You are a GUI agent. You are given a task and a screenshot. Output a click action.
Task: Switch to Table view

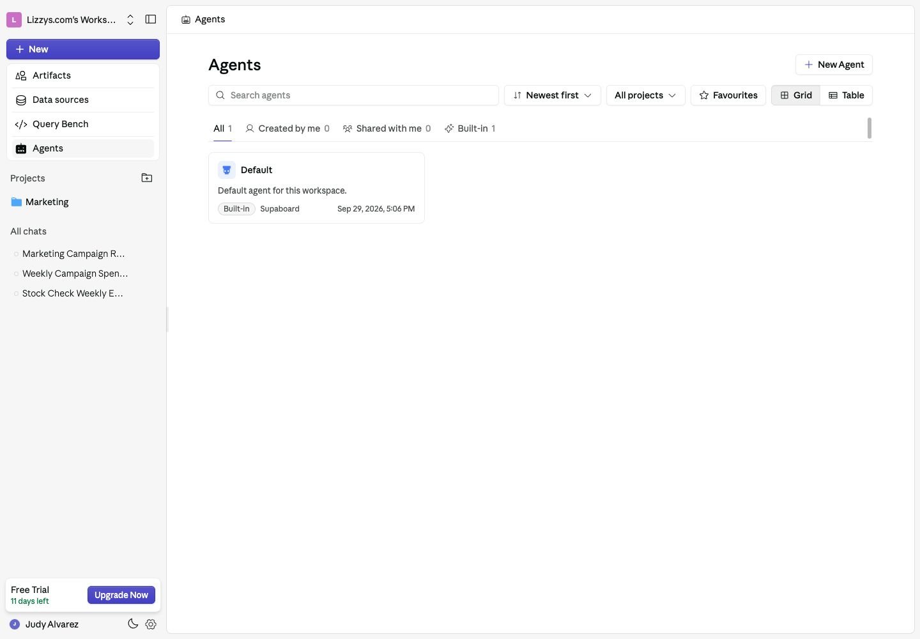846,95
